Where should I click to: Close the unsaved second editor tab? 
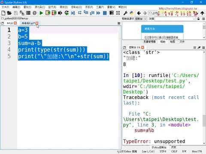pyautogui.click(x=37, y=23)
